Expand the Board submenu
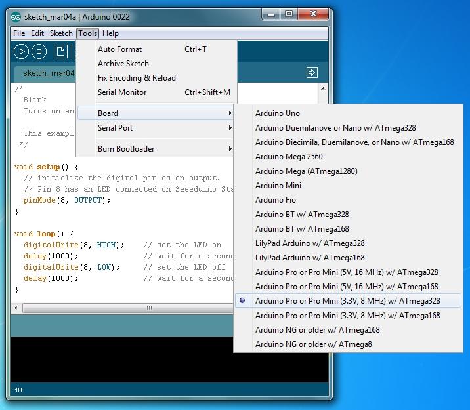This screenshot has width=470, height=410. click(x=156, y=113)
